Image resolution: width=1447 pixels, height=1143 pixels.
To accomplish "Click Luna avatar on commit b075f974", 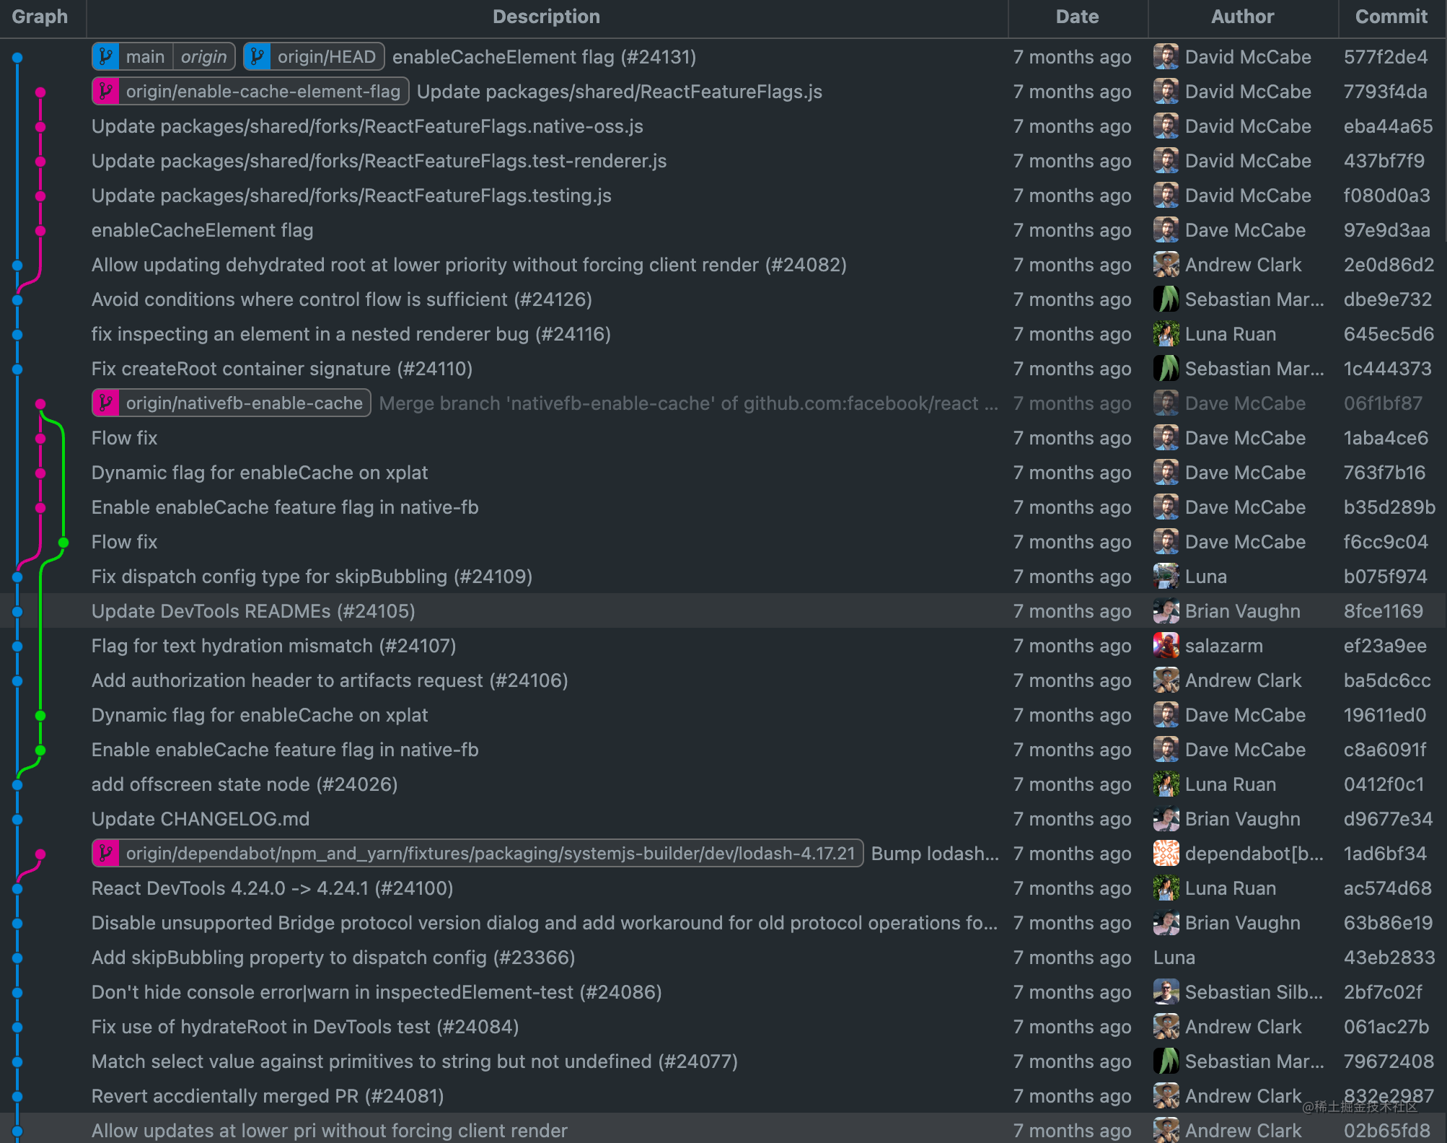I will point(1166,577).
